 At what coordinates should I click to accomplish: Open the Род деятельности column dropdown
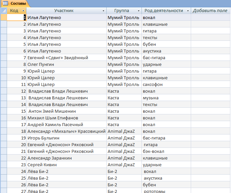pyautogui.click(x=188, y=11)
